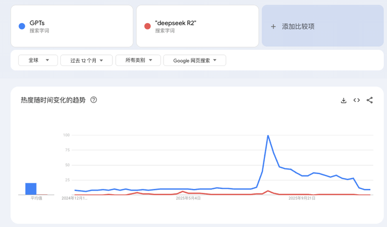Click the share chart icon
Image resolution: width=387 pixels, height=227 pixels.
pyautogui.click(x=370, y=100)
